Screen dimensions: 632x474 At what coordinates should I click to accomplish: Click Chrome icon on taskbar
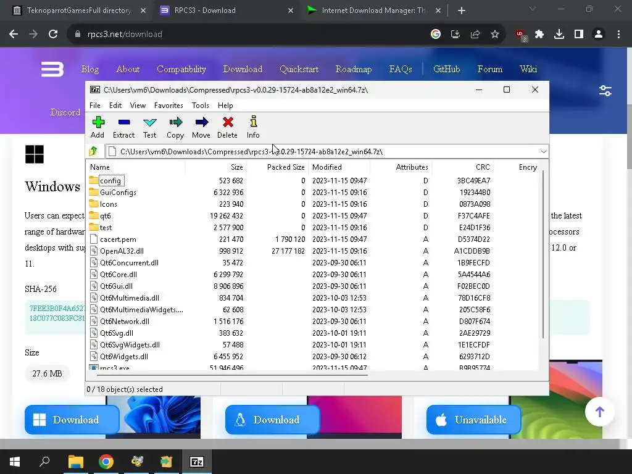(x=106, y=462)
